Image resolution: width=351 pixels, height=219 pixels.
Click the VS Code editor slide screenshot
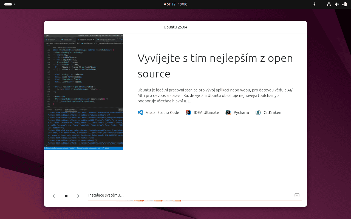(x=83, y=92)
